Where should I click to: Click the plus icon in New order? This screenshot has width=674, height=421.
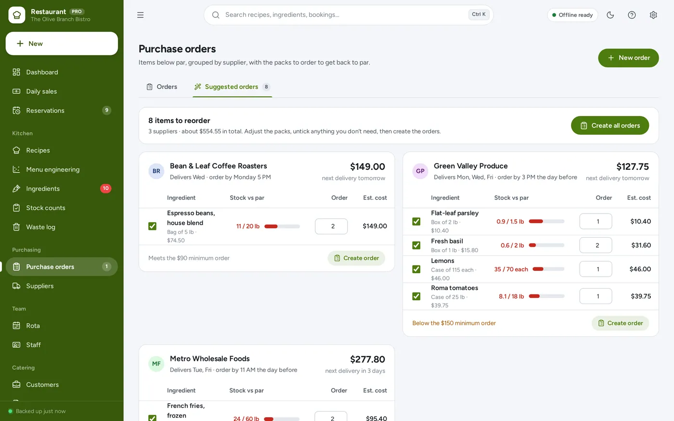[611, 58]
